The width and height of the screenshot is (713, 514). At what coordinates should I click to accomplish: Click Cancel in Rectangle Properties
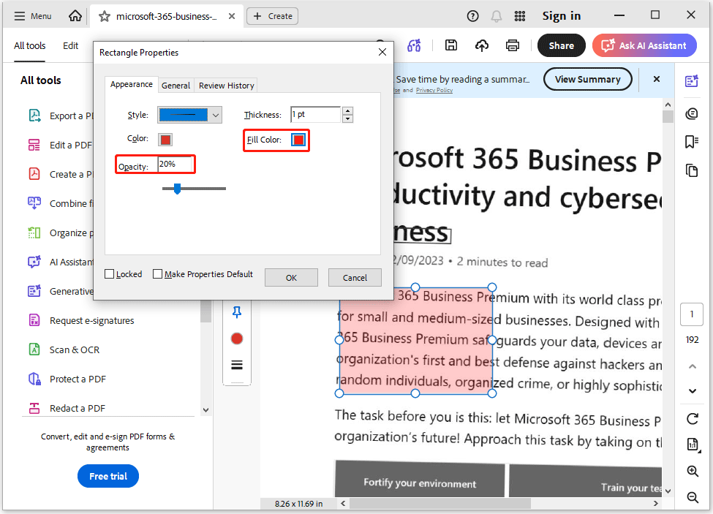tap(355, 278)
